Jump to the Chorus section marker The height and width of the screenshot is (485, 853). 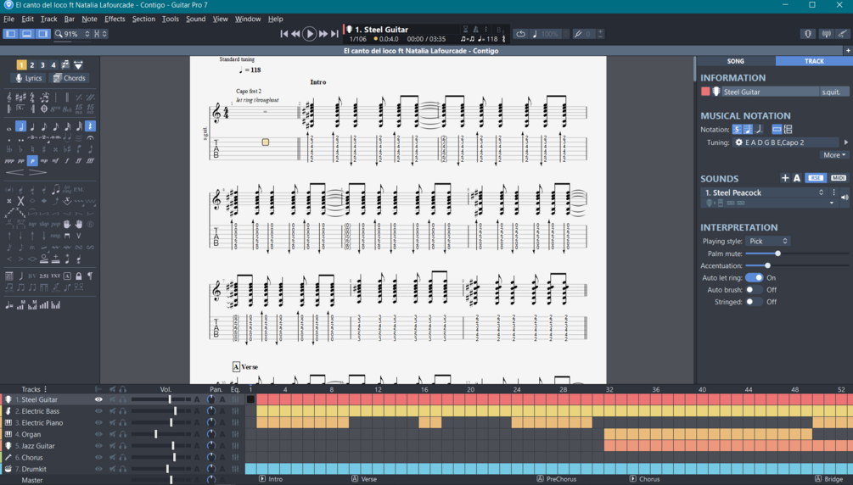[x=645, y=479]
